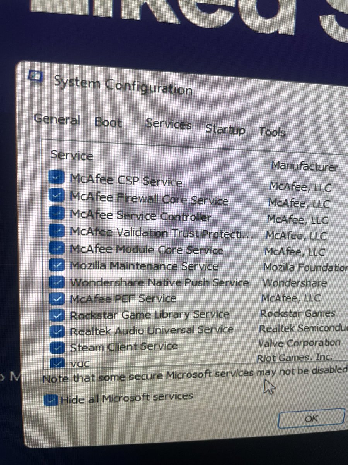
Task: Uncheck Wondershare Native Push Service checkbox
Action: click(x=57, y=282)
